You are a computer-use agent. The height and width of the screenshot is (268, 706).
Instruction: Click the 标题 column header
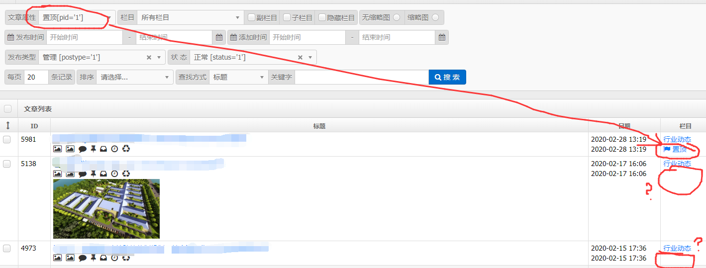[319, 126]
